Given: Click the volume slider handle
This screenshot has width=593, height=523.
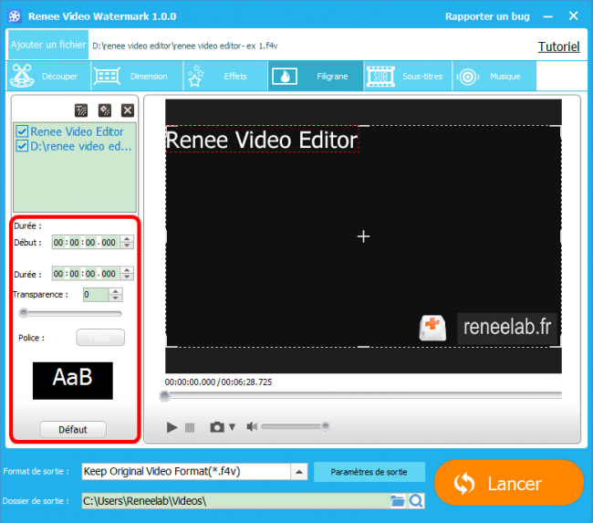Looking at the screenshot, I should coord(326,427).
